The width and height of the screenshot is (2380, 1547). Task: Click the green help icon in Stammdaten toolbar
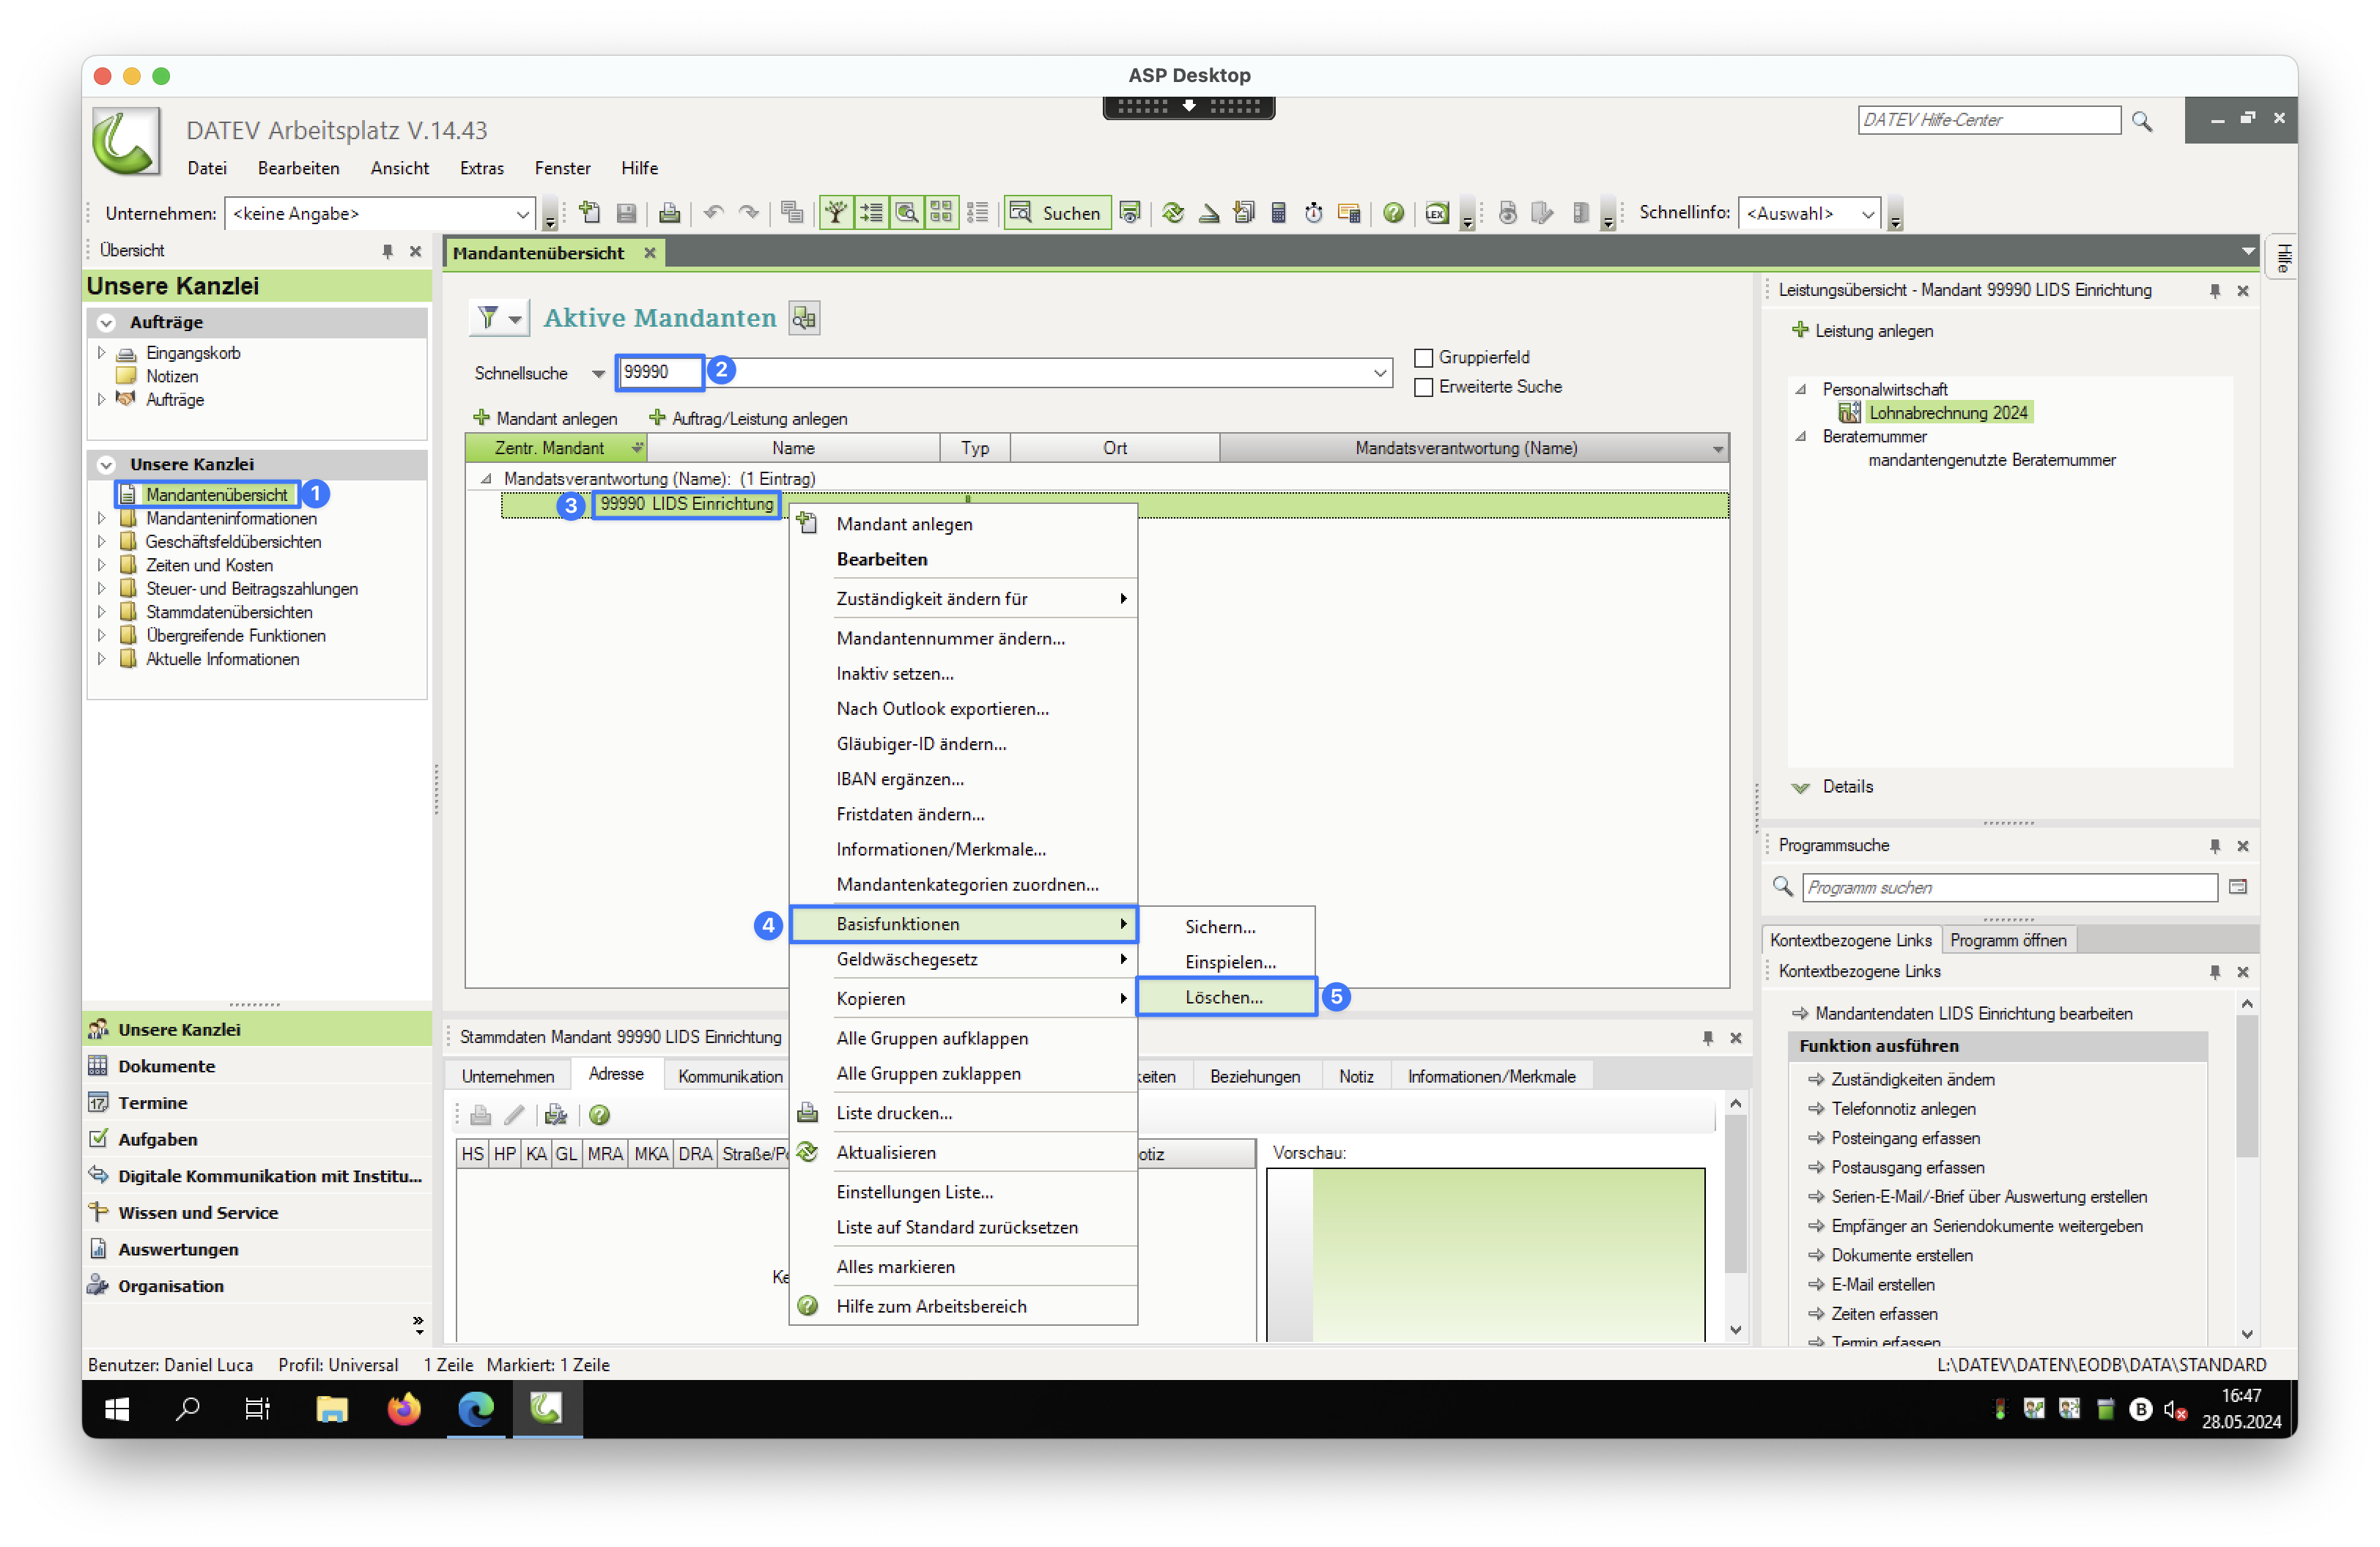pos(599,1114)
